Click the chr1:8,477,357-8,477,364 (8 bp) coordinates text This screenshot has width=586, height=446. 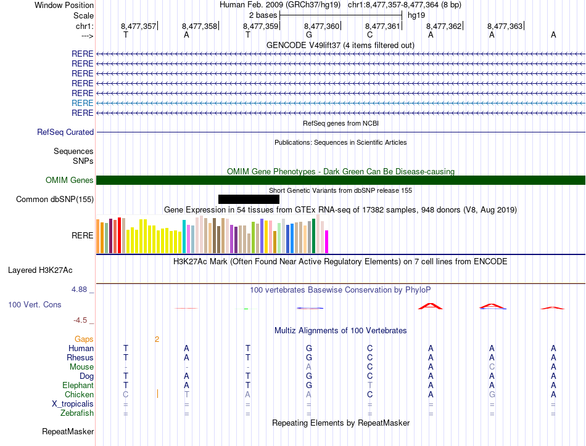point(405,5)
